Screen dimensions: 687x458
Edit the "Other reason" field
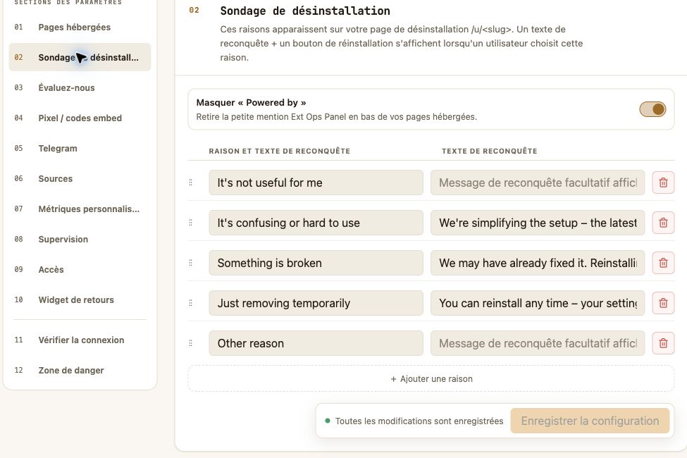pos(316,343)
